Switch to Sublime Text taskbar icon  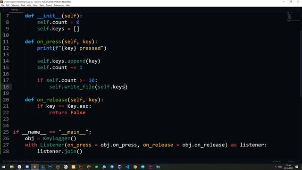tap(35, 167)
